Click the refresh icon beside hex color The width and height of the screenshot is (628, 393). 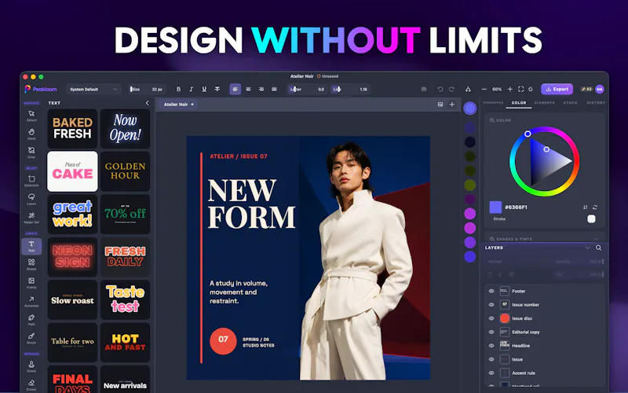595,208
